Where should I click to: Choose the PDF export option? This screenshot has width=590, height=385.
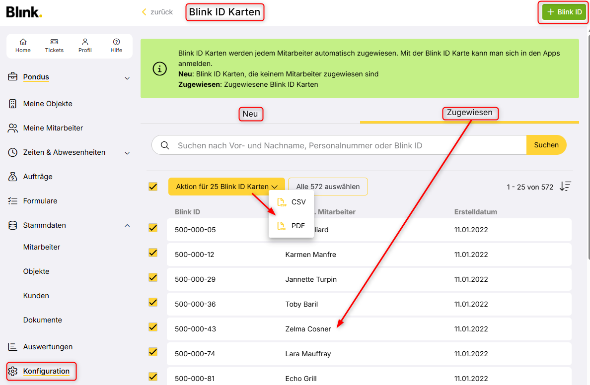[x=292, y=226]
